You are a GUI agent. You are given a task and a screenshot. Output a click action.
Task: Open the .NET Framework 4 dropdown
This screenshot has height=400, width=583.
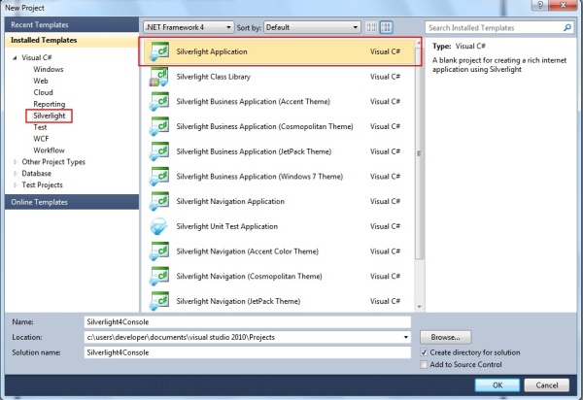189,27
